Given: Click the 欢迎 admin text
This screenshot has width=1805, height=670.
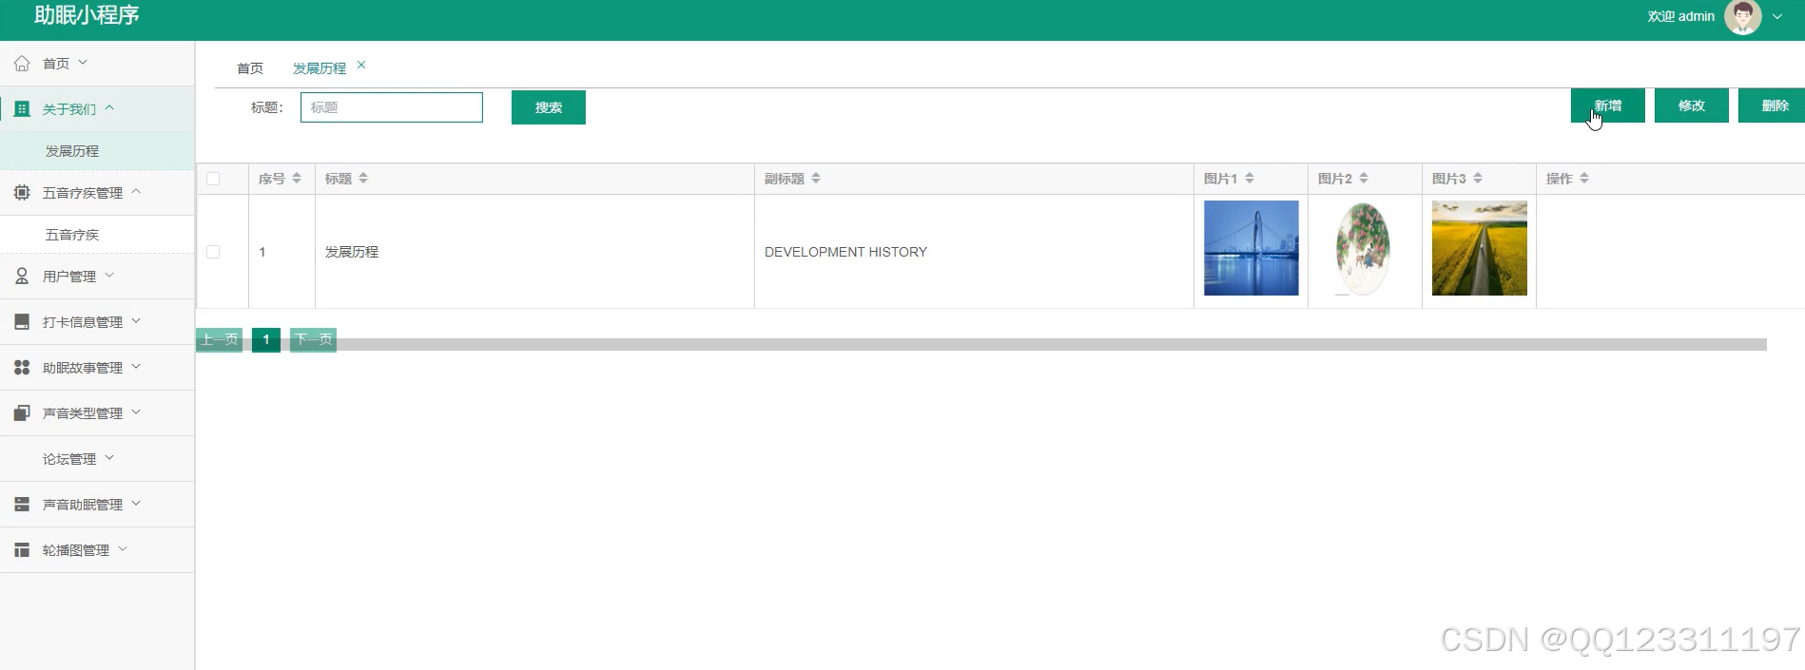Looking at the screenshot, I should click(1681, 16).
